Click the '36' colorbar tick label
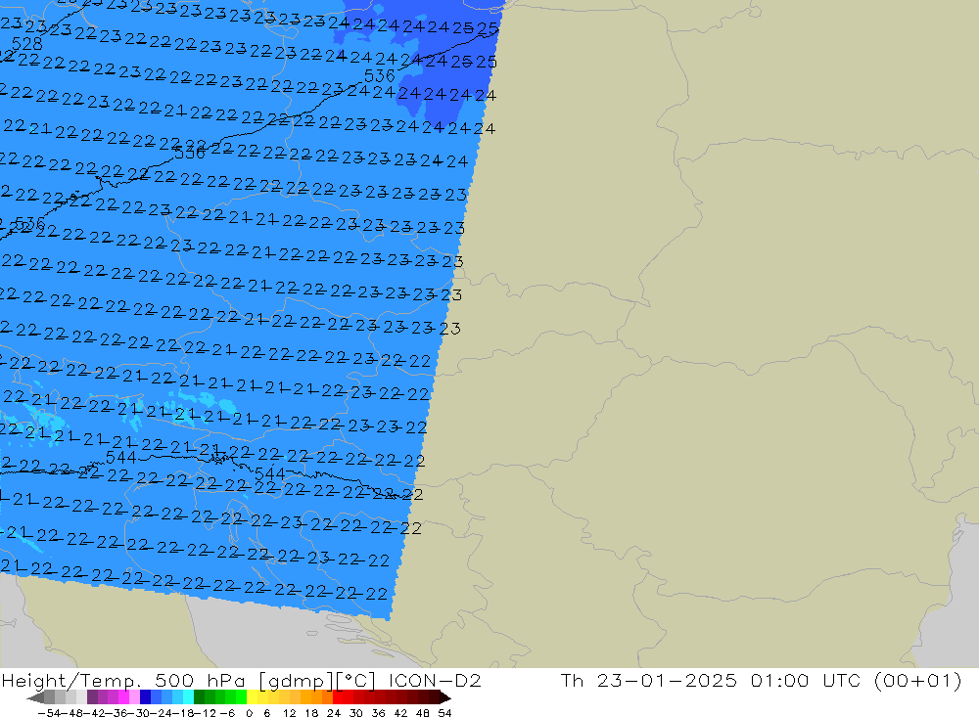 click(x=378, y=713)
